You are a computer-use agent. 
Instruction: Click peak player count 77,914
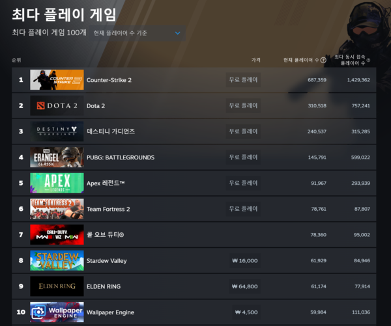(x=362, y=286)
